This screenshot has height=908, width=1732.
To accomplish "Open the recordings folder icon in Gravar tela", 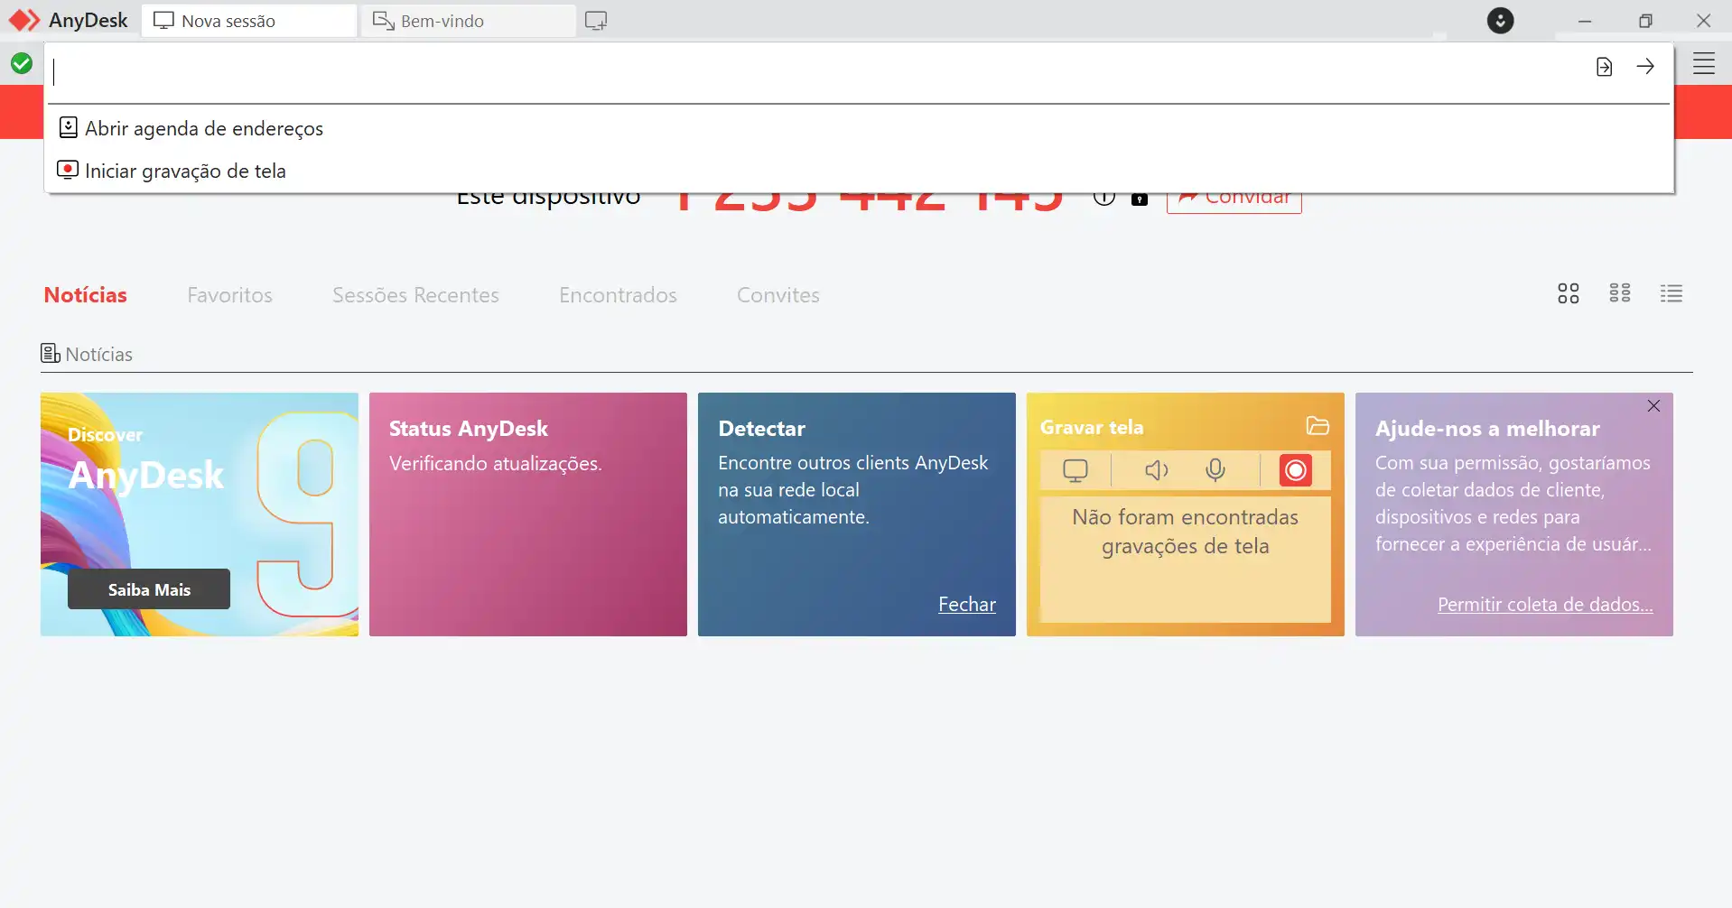I will click(x=1318, y=426).
